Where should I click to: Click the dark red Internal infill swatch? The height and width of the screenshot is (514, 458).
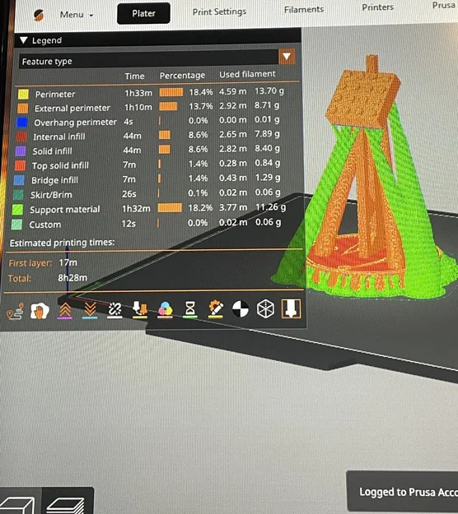point(21,137)
